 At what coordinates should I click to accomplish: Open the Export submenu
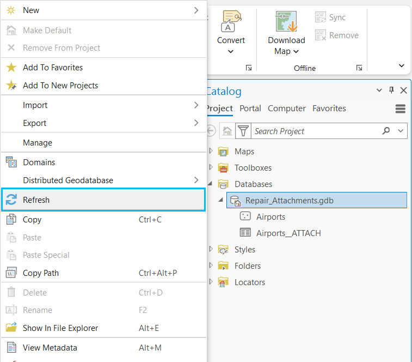(103, 123)
